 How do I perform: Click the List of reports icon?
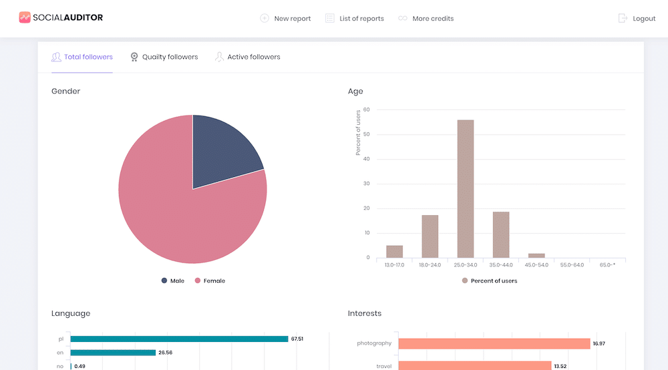(329, 18)
